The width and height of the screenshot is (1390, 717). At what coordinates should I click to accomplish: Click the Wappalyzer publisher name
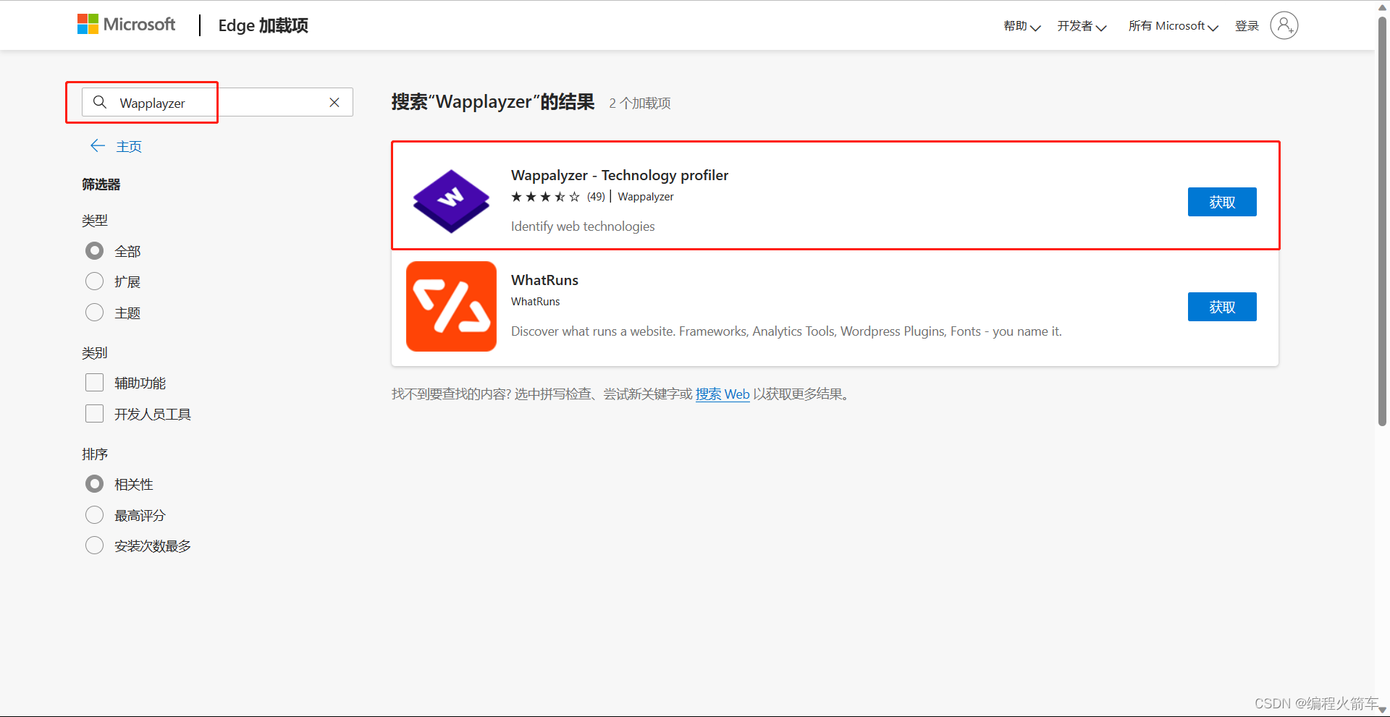pyautogui.click(x=646, y=197)
